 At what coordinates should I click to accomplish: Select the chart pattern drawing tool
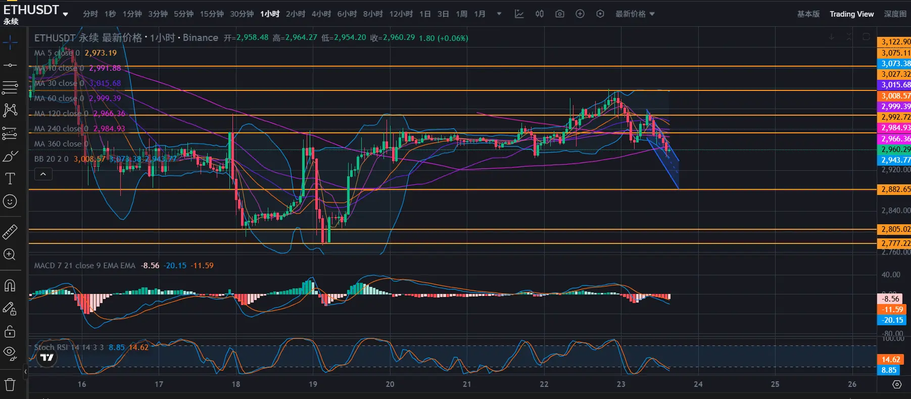[x=10, y=110]
